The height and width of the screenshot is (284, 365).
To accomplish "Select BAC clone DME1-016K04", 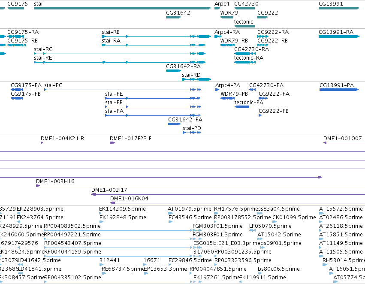I will pos(129,199).
